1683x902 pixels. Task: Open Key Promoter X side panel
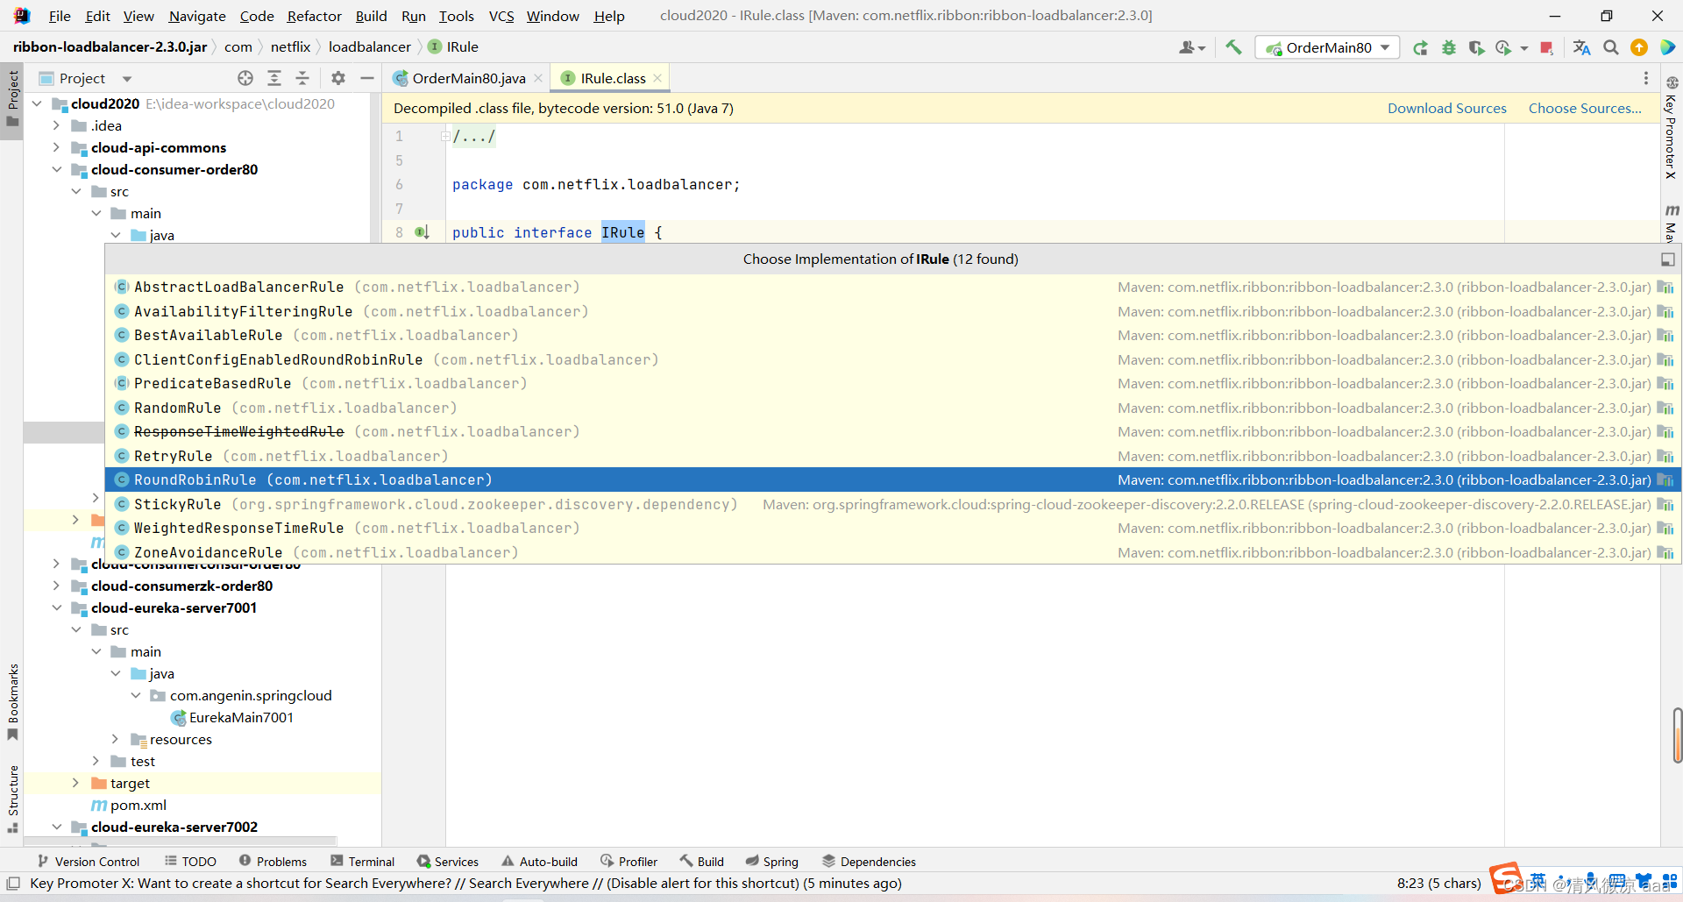1671,129
